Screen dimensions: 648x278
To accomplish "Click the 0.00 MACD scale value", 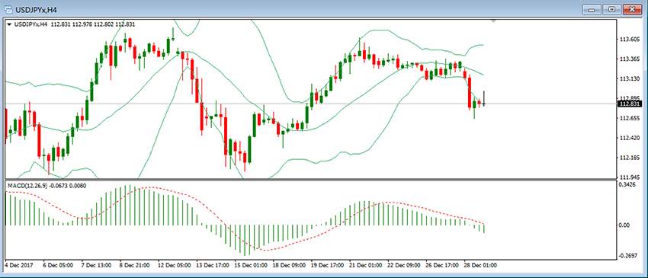I will 624,225.
